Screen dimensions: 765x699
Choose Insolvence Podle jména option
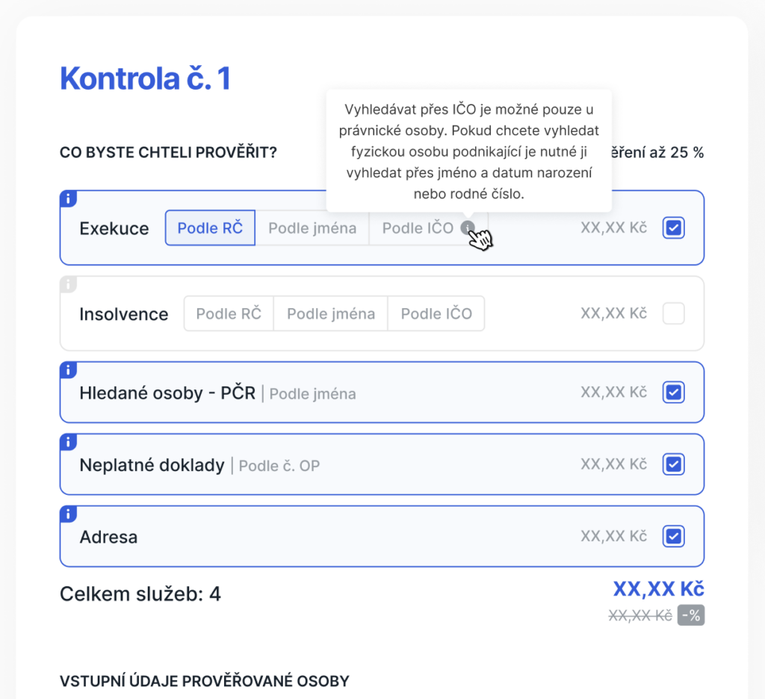pyautogui.click(x=331, y=313)
